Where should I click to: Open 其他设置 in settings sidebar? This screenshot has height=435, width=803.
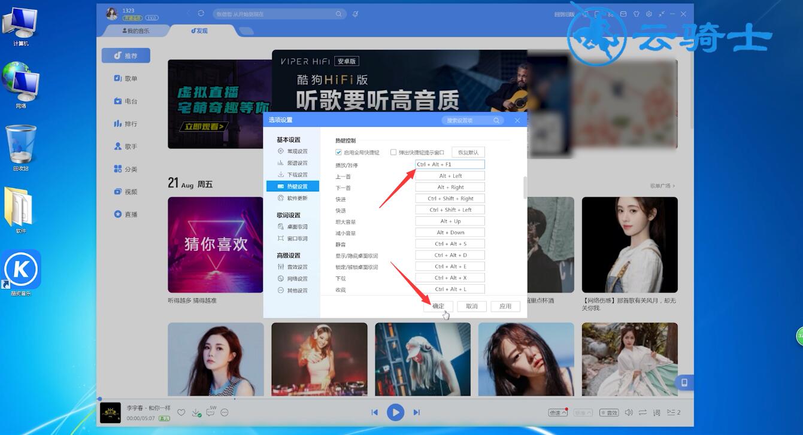(292, 290)
